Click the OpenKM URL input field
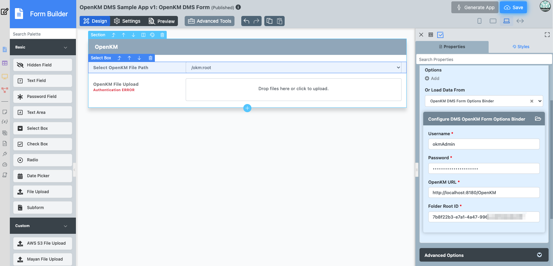The image size is (553, 266). click(484, 192)
